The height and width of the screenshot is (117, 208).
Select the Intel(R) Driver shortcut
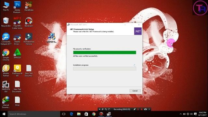tap(17, 39)
